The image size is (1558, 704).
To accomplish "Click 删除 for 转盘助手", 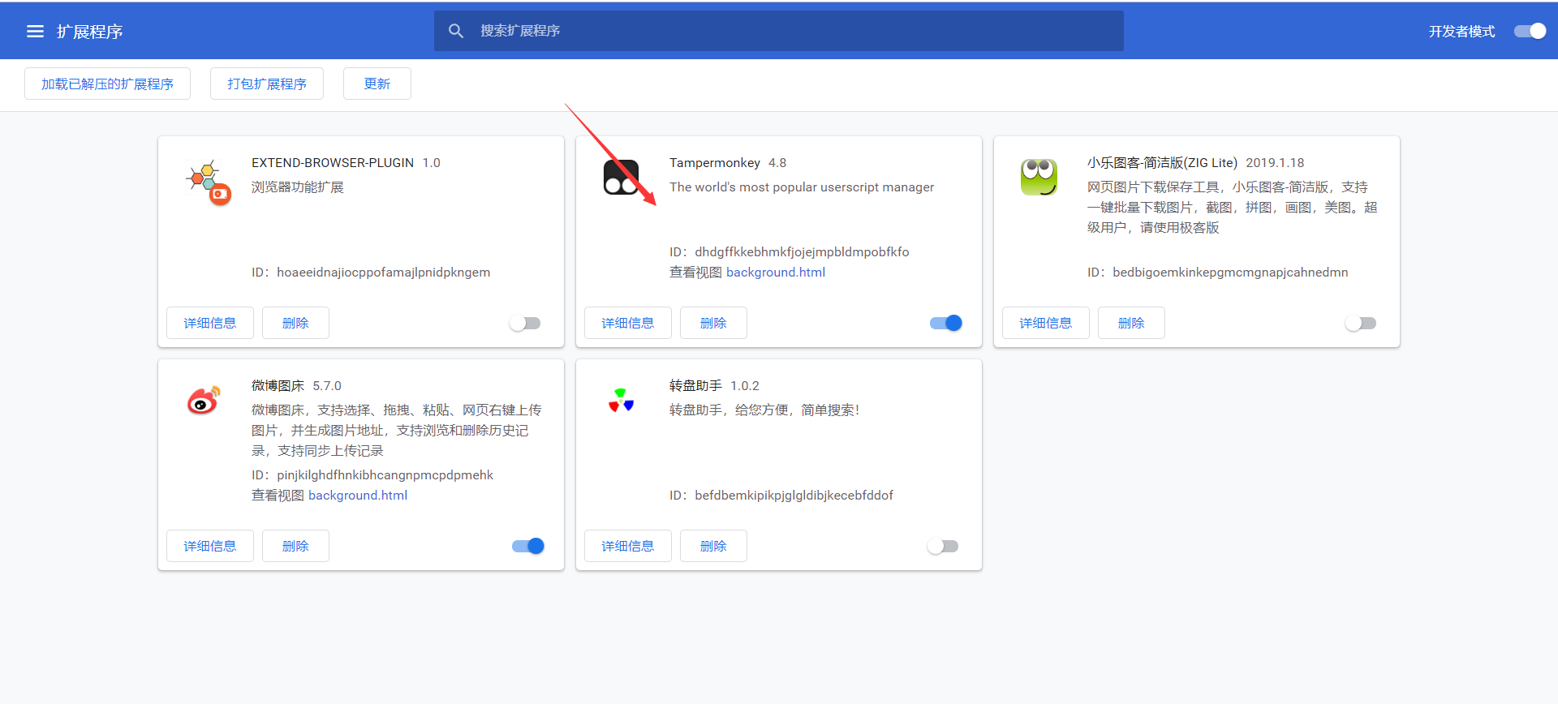I will pyautogui.click(x=713, y=546).
